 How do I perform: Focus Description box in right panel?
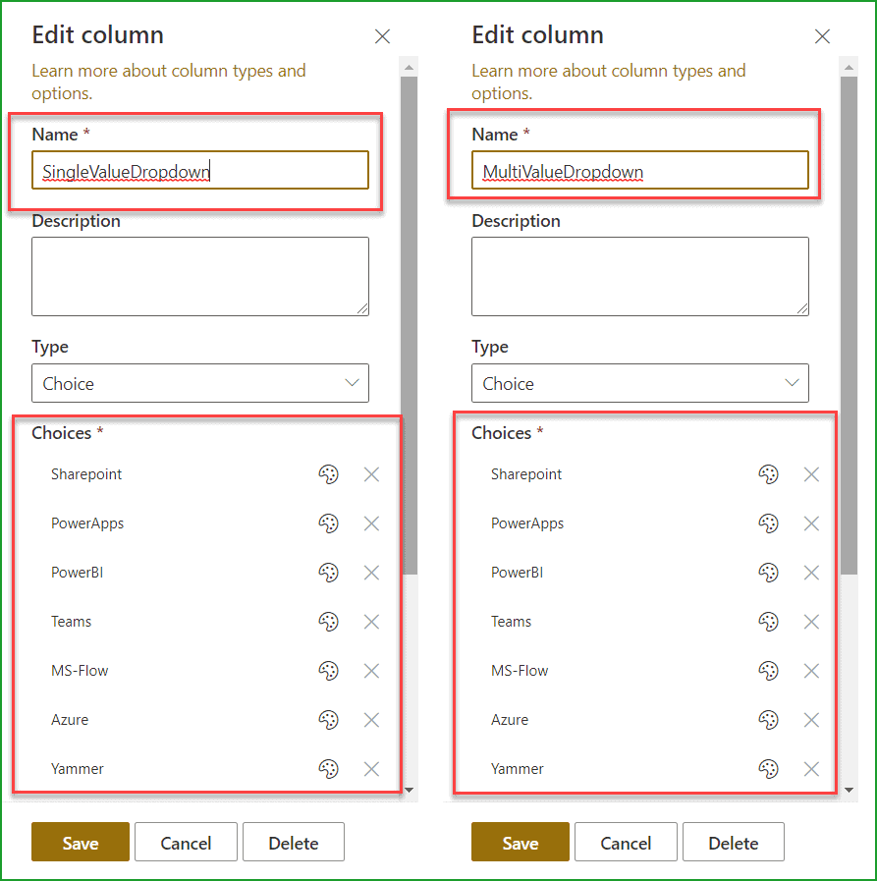pos(640,276)
